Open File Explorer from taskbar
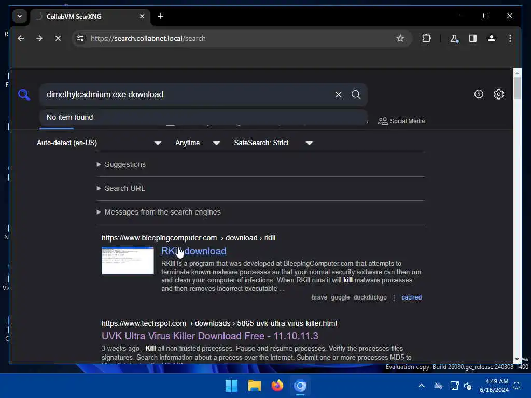Screen dimensions: 531x398 tap(254, 386)
